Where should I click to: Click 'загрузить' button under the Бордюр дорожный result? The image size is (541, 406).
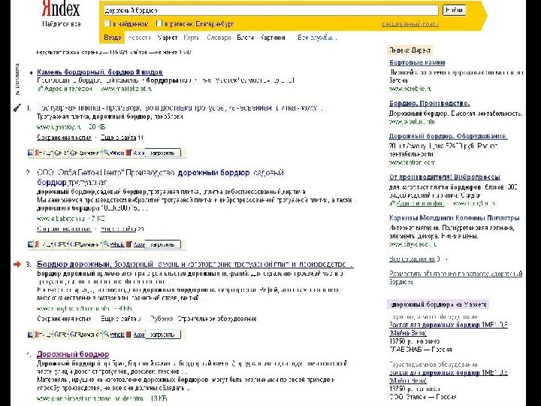coord(163,335)
